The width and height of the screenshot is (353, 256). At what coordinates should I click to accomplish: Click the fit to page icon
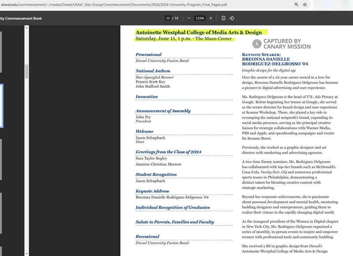(223, 18)
